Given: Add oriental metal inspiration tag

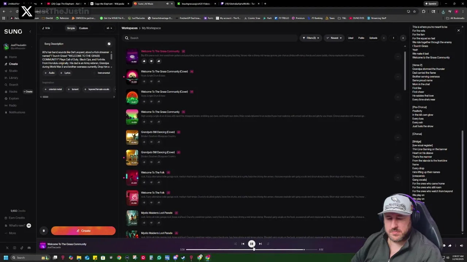Looking at the screenshot, I should (x=53, y=89).
